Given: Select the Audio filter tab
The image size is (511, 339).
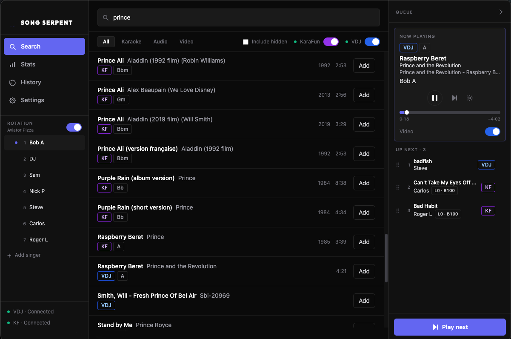Looking at the screenshot, I should click(x=160, y=42).
